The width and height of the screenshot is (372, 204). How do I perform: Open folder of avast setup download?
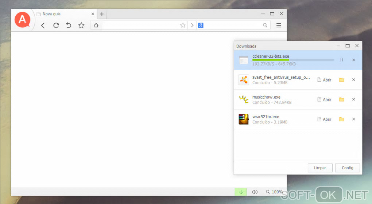(x=341, y=80)
